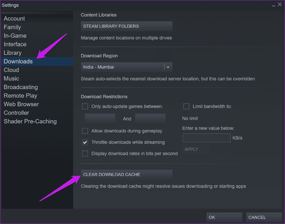The image size is (285, 224).
Task: Open the Download Region dropdown
Action: tap(168, 67)
